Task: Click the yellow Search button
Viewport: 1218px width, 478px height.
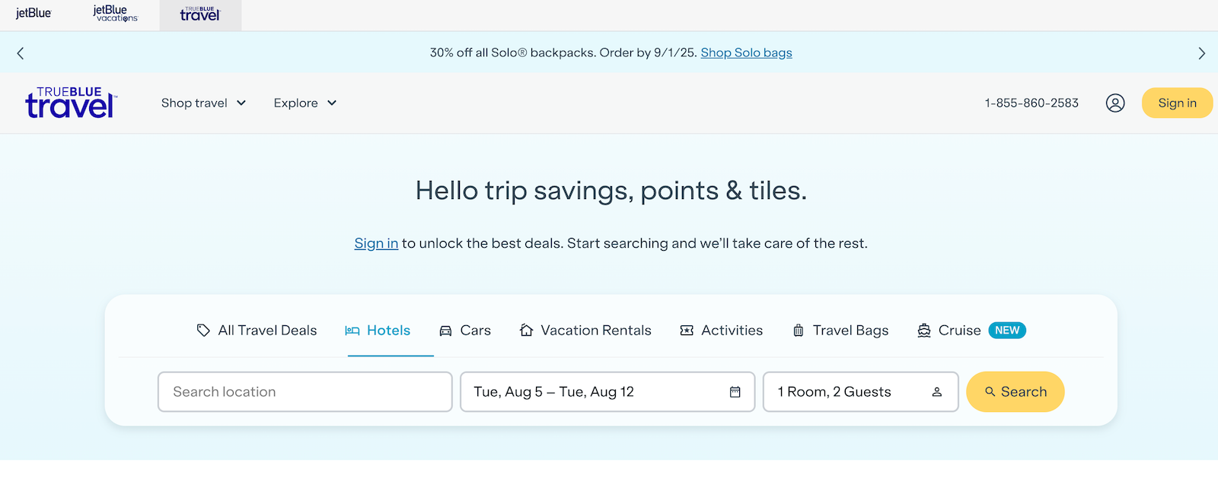Action: coord(1015,392)
